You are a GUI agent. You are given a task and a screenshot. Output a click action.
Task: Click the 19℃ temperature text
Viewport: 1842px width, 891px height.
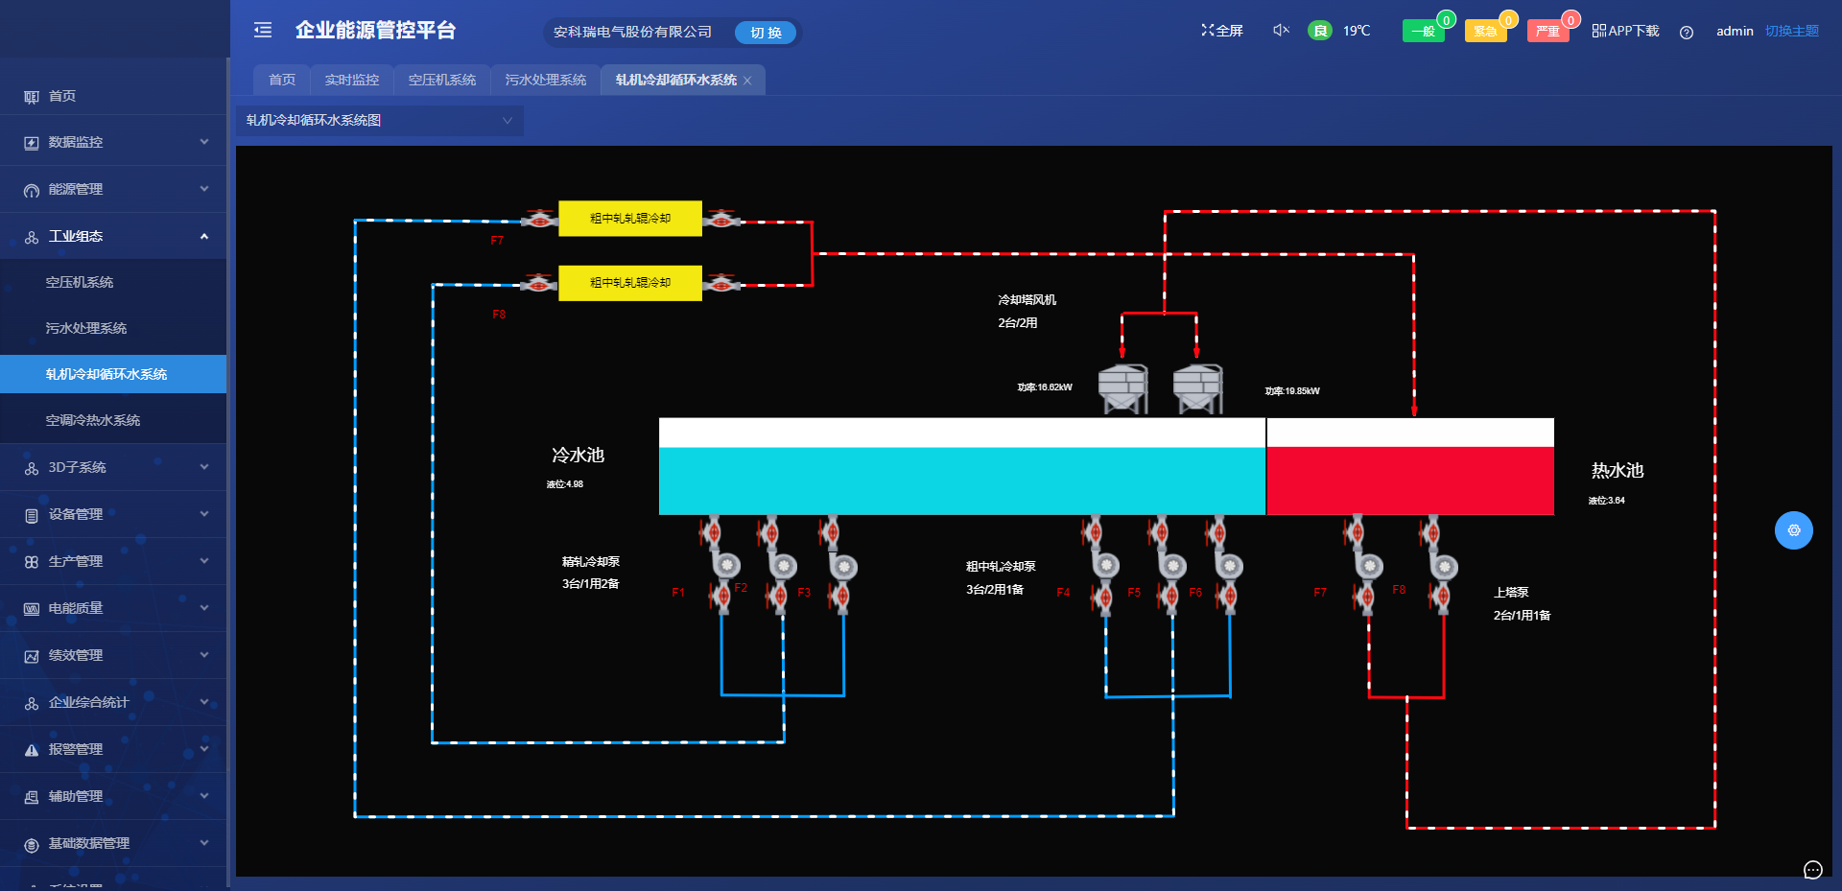[1357, 31]
